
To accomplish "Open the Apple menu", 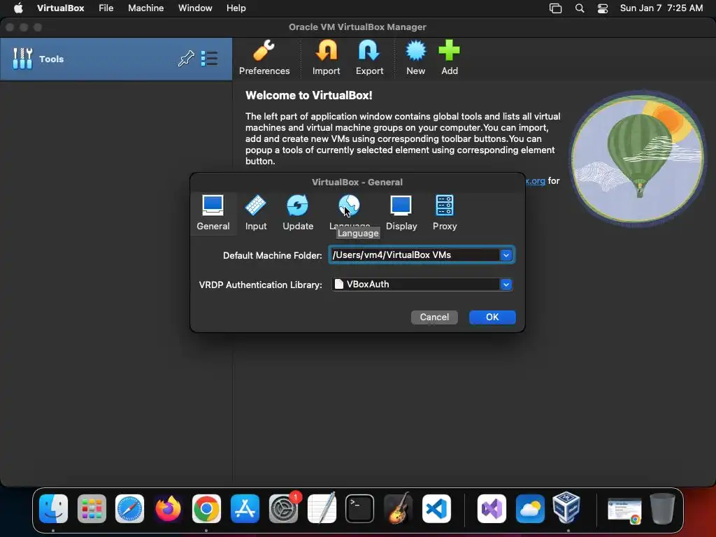I will point(18,8).
